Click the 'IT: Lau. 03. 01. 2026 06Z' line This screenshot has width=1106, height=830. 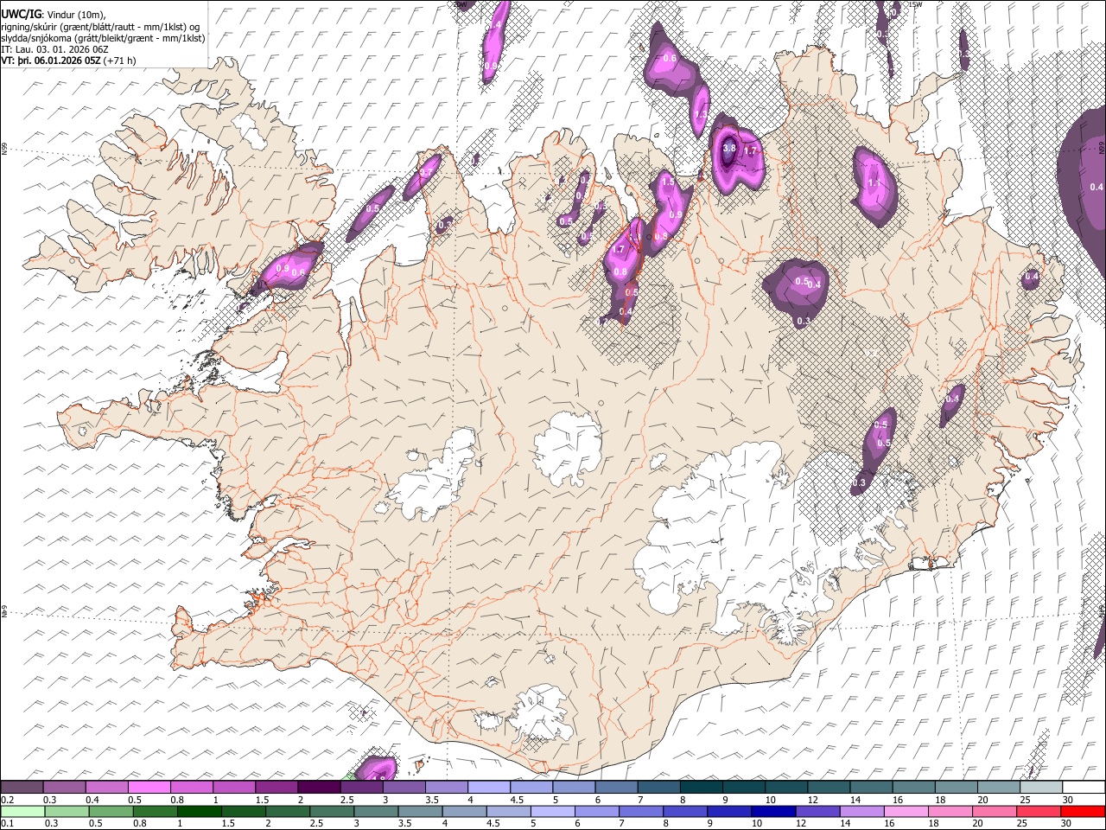pyautogui.click(x=55, y=49)
